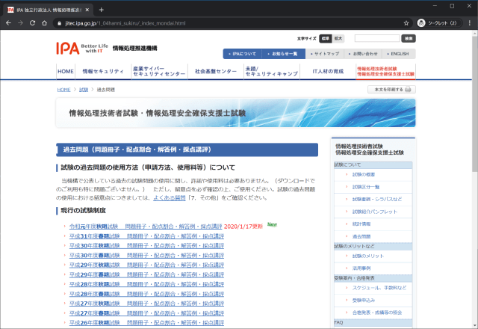Open the Chrome three-dot menu
This screenshot has width=478, height=329.
pyautogui.click(x=470, y=23)
